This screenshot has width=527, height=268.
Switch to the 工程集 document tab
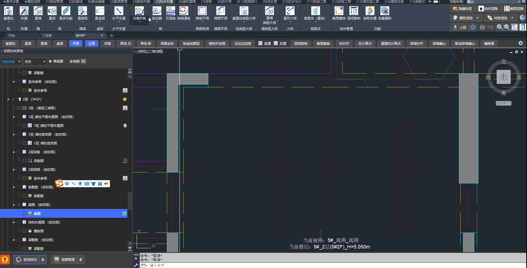[47, 35]
